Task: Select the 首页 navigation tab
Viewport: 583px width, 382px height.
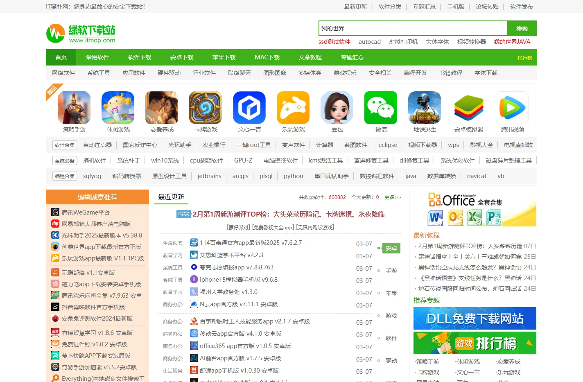Action: [61, 57]
